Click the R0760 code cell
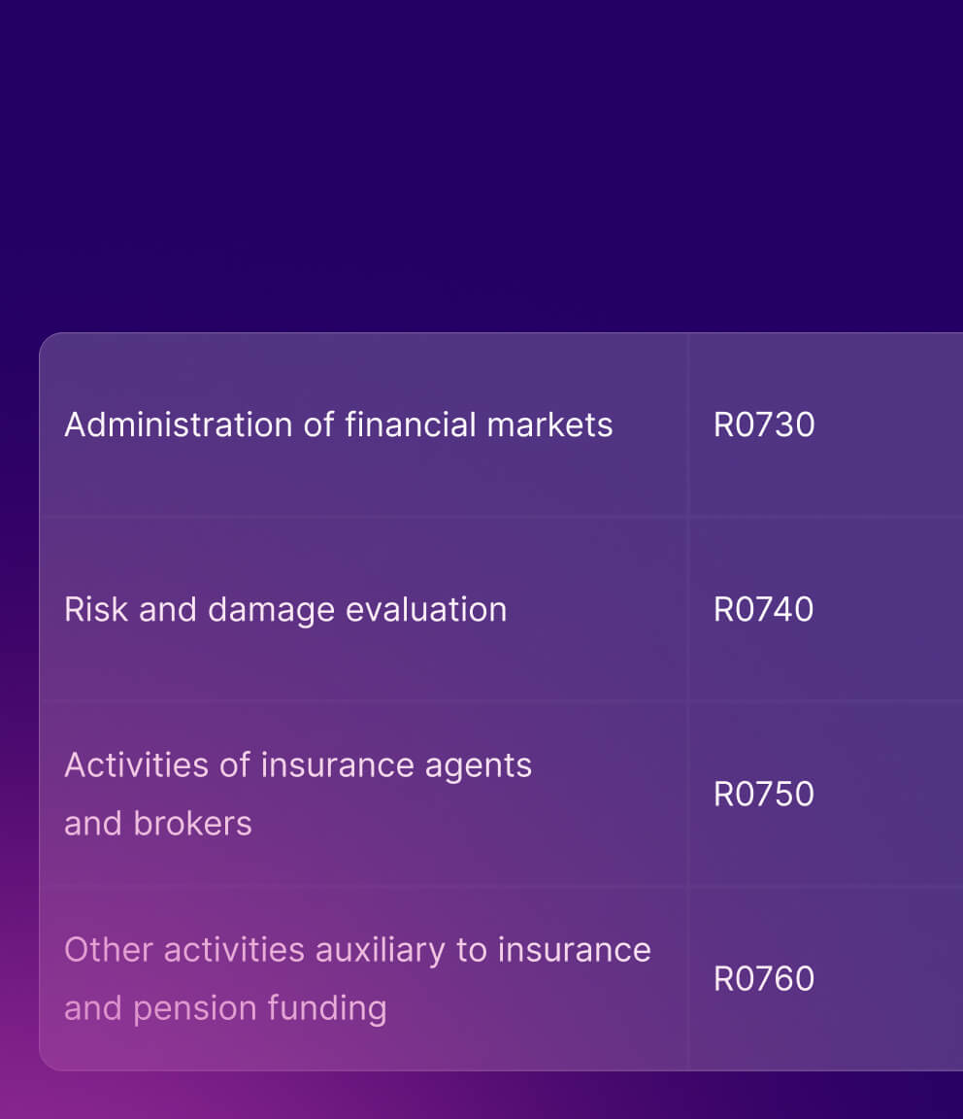This screenshot has width=963, height=1119. 764,979
